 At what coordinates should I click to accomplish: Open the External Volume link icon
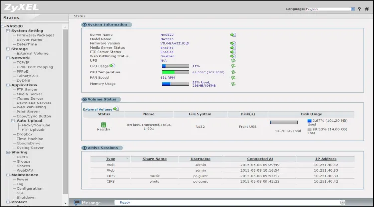coord(116,109)
